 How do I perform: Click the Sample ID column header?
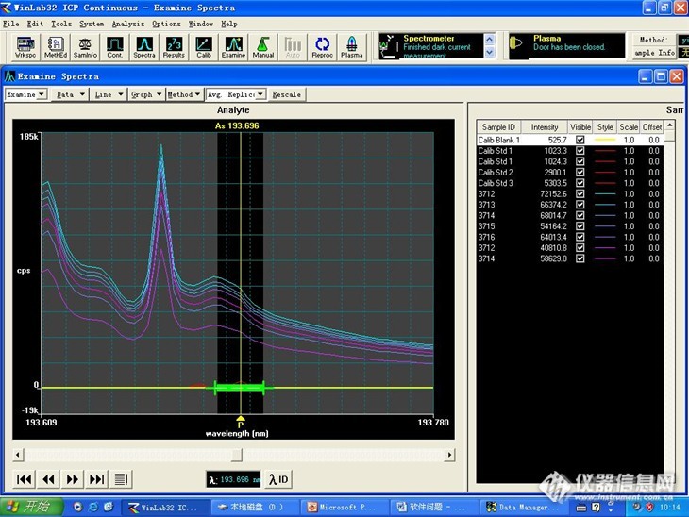coord(498,127)
